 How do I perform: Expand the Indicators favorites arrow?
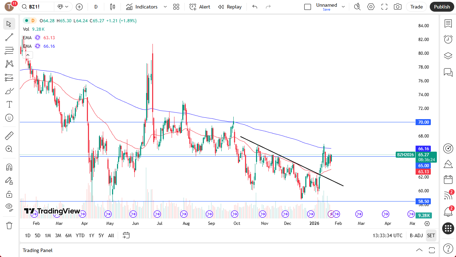pyautogui.click(x=165, y=7)
